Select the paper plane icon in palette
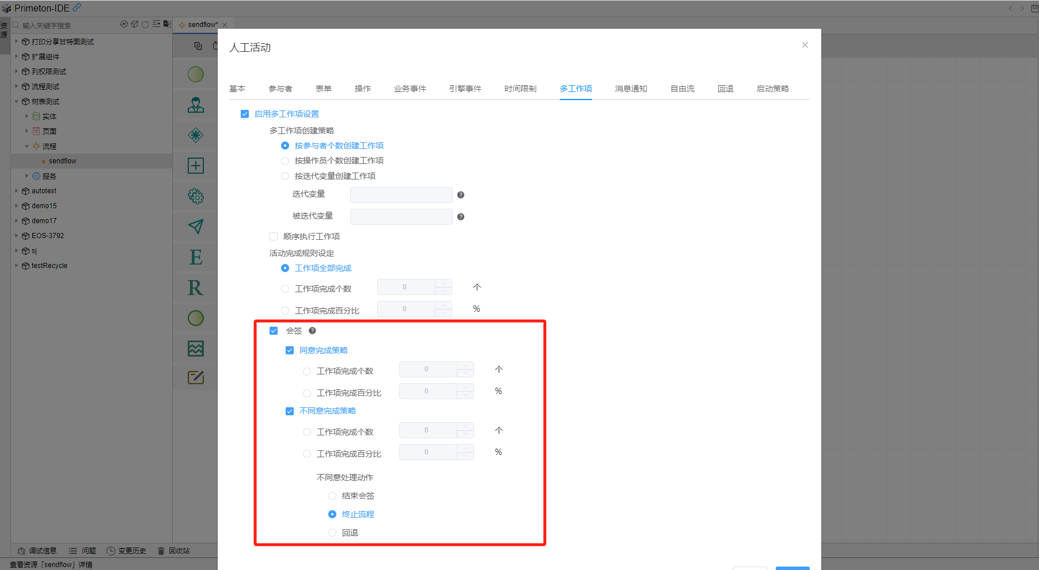Image resolution: width=1039 pixels, height=570 pixels. [196, 227]
